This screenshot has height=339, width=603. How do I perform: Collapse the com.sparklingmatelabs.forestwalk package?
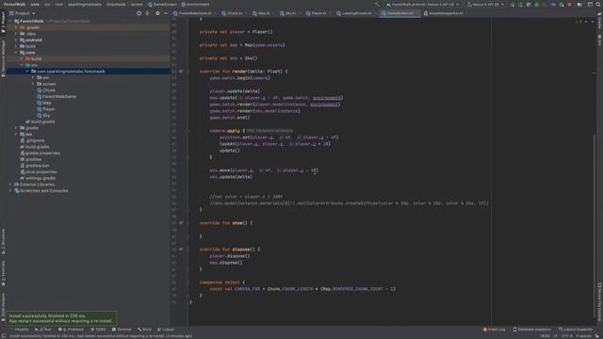pos(27,72)
